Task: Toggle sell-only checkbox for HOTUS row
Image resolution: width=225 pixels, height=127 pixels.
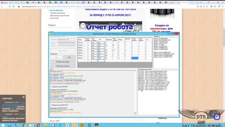Action: [88, 56]
